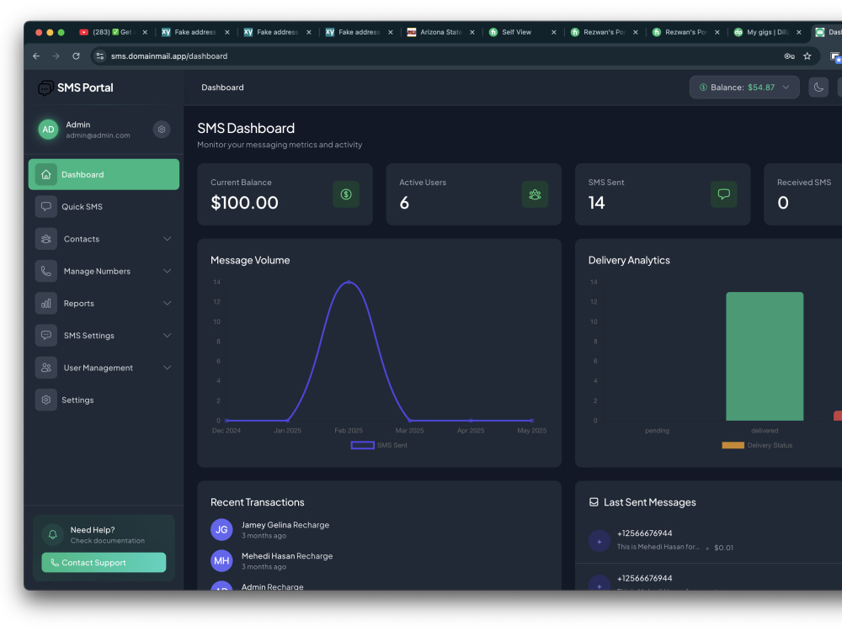Viewport: 842px width, 631px height.
Task: Click the AD admin avatar
Action: (48, 130)
